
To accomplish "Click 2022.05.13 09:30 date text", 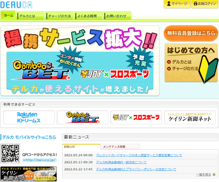I will click(78, 162).
